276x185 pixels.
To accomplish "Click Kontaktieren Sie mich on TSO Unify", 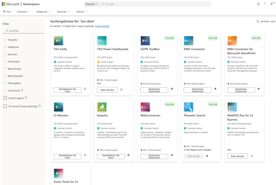I will click(x=68, y=90).
